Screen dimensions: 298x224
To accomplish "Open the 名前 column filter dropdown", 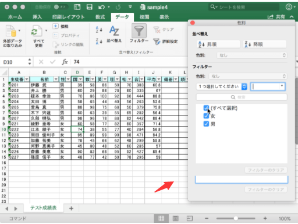I will (56, 79).
